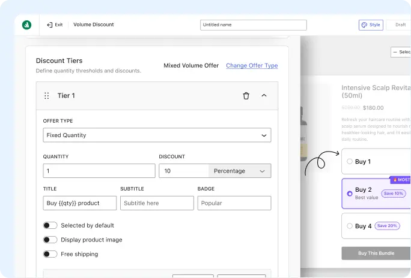Click the Title input field
Screen dimensions: 411x278
(80, 203)
